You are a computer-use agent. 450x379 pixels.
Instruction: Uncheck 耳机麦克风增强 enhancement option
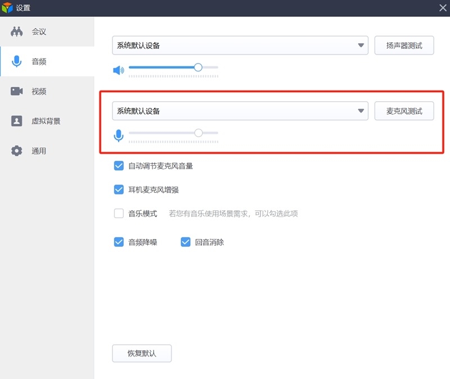pos(119,189)
